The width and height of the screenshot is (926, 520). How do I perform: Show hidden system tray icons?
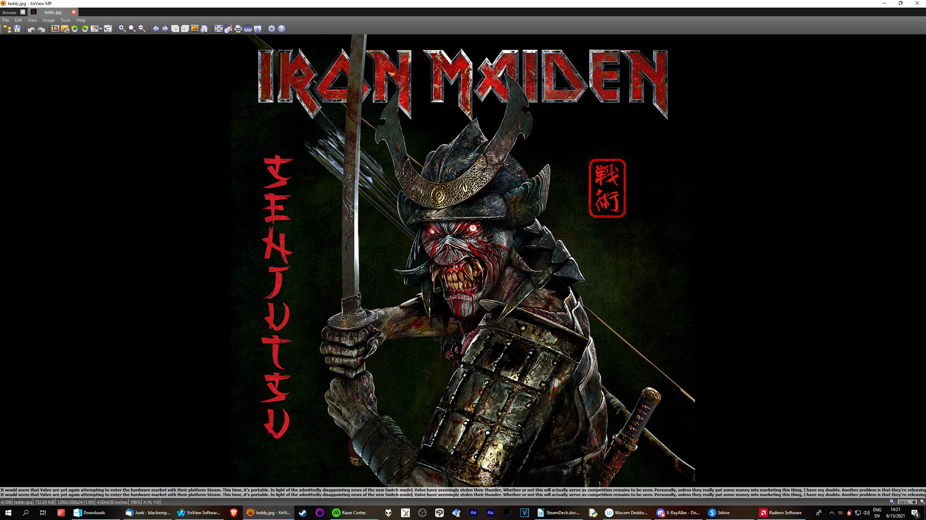tap(832, 513)
